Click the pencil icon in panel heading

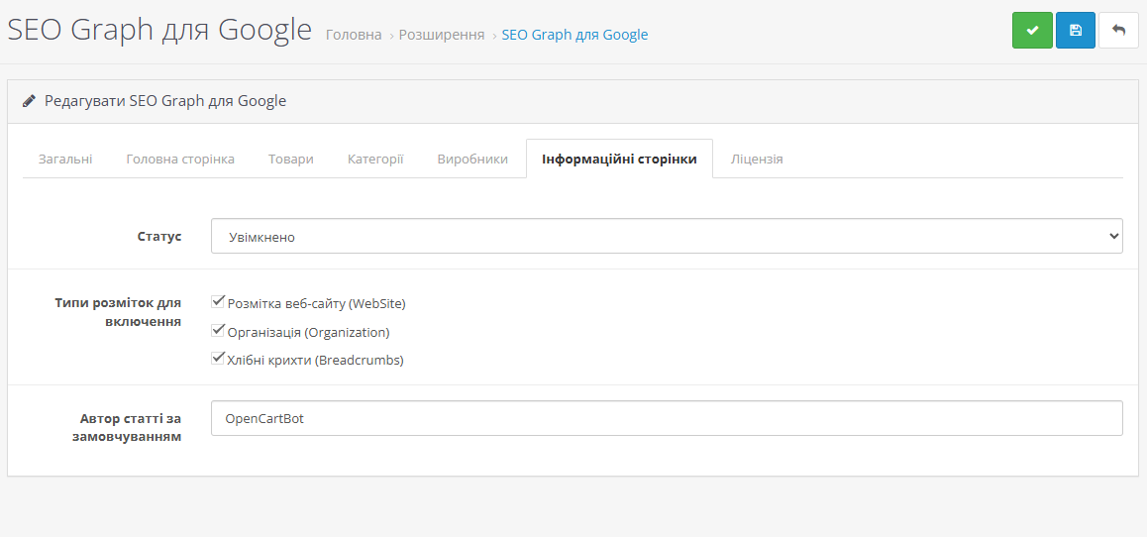pyautogui.click(x=29, y=101)
